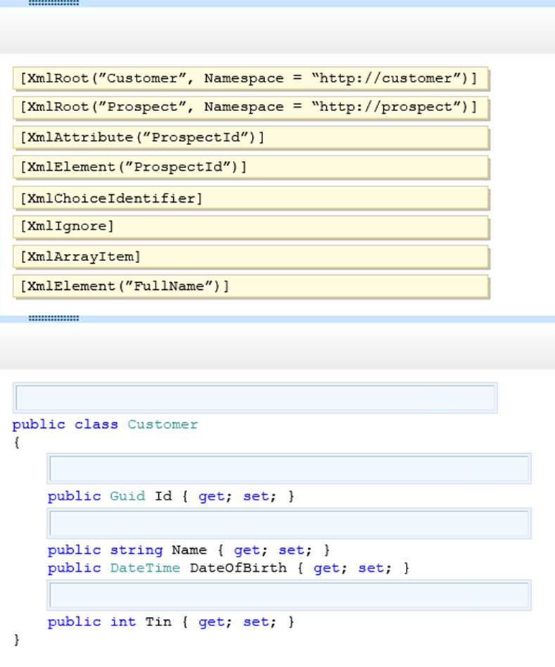Select the XmlRoot Prospect namespace attribute box
The image size is (555, 667).
250,108
